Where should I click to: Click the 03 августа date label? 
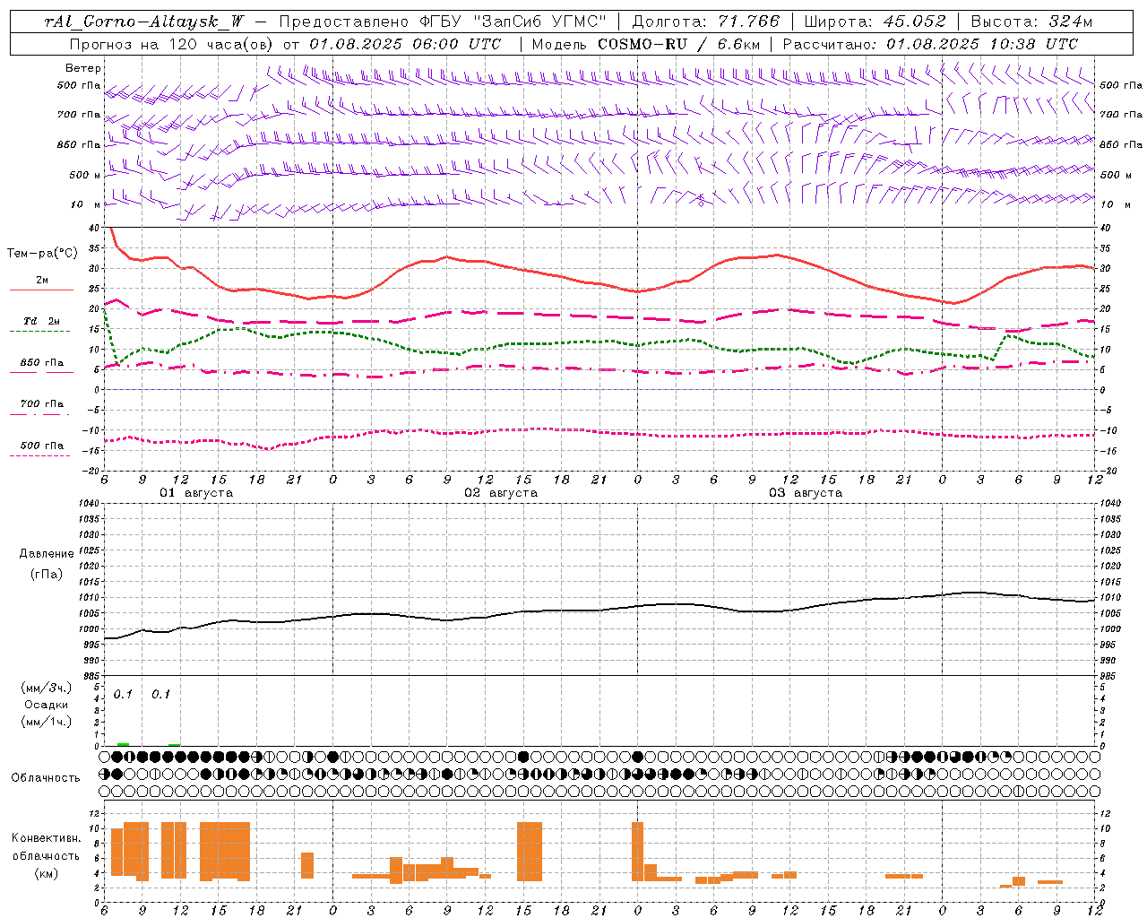pyautogui.click(x=806, y=493)
